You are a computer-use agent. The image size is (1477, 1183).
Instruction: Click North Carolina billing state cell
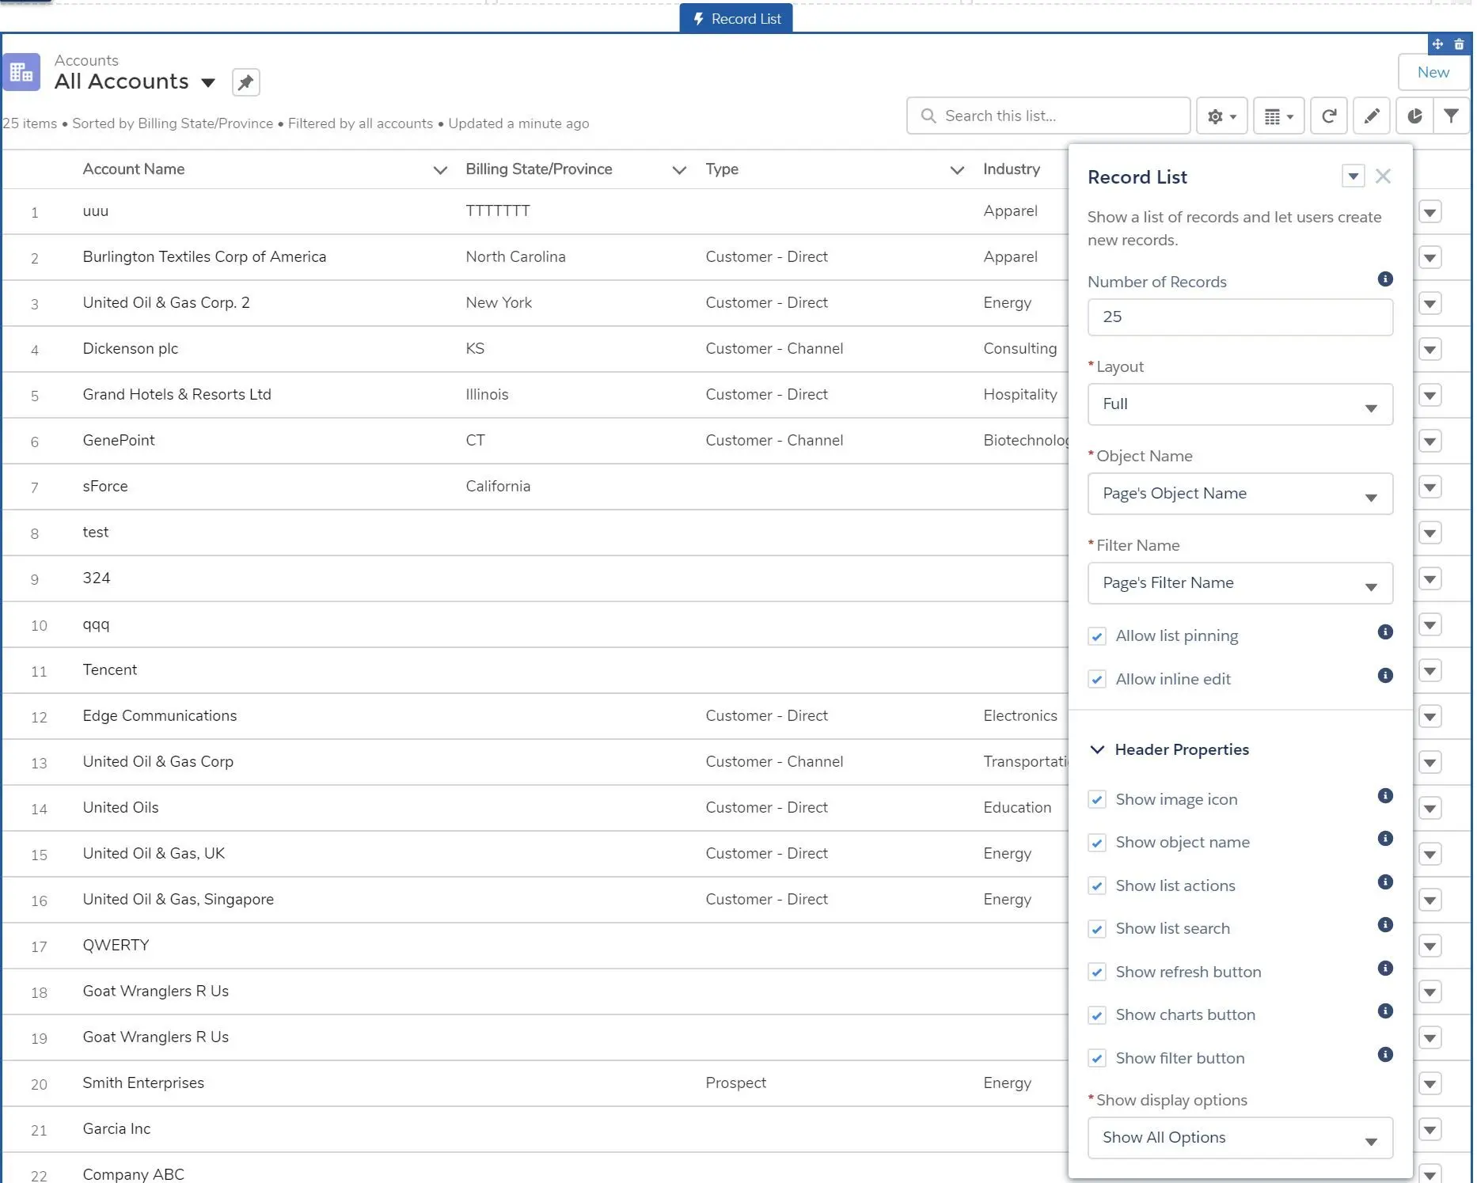pos(515,257)
